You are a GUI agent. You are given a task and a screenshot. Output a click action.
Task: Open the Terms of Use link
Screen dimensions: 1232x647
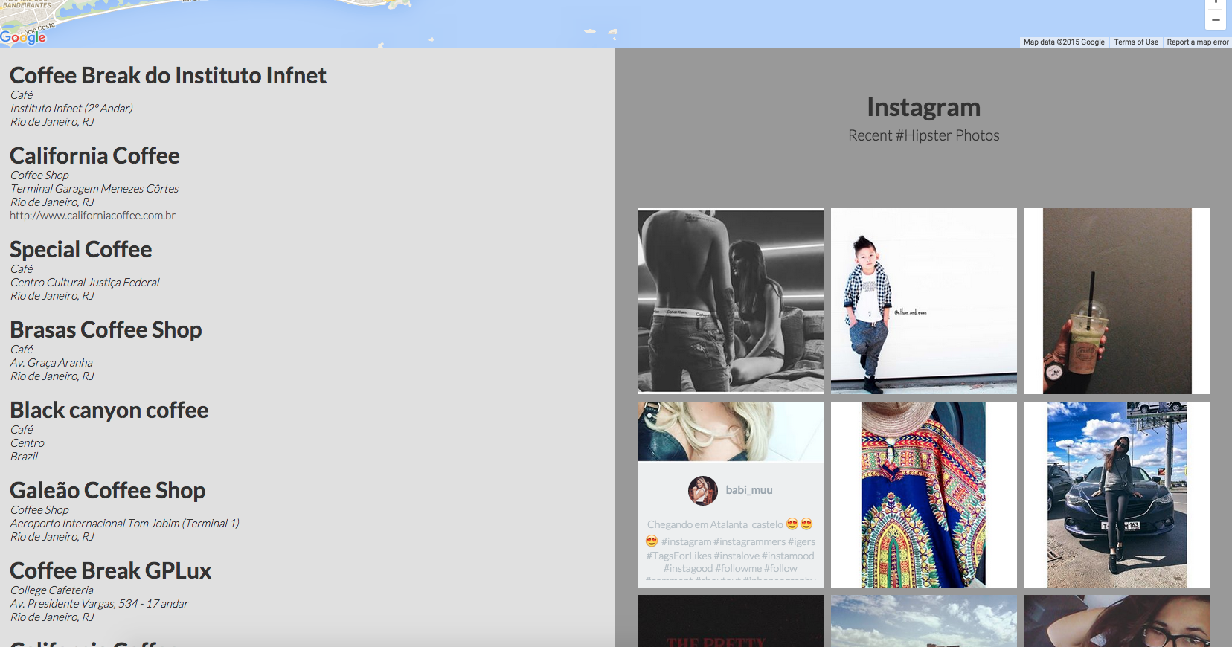(1136, 42)
